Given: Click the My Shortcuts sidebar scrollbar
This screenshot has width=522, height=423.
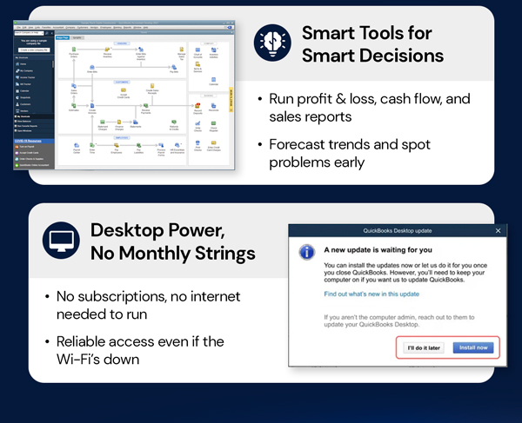Looking at the screenshot, I should pyautogui.click(x=53, y=65).
